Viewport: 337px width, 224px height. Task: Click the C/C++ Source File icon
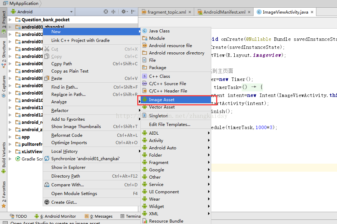point(145,83)
